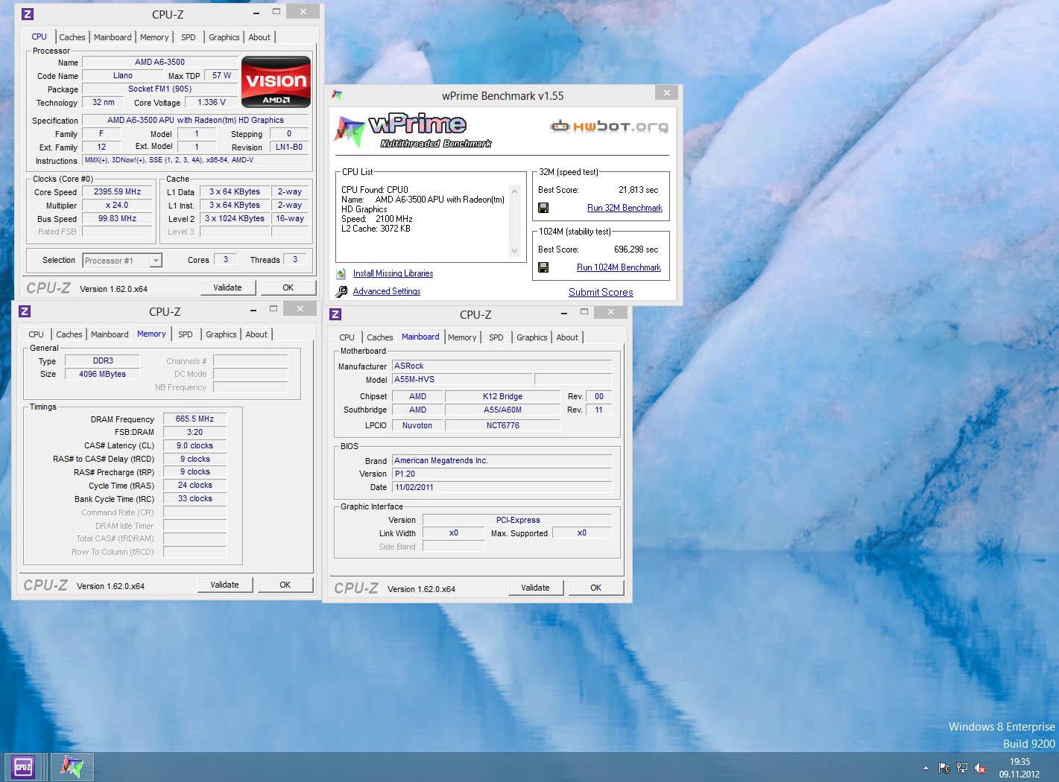Run 1024M Benchmark link
The width and height of the screenshot is (1059, 782).
619,267
